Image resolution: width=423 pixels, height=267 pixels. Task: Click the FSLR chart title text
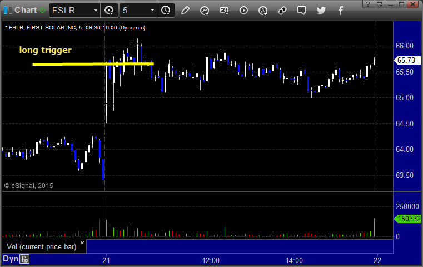point(75,28)
